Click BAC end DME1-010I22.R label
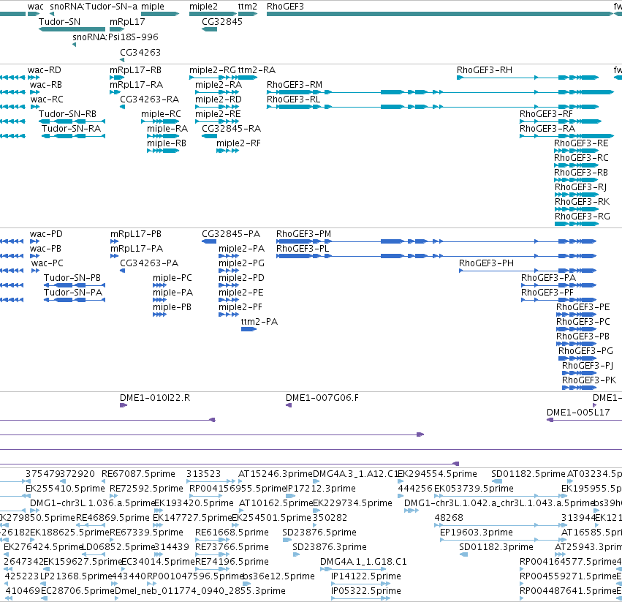Image resolution: width=622 pixels, height=602 pixels. [155, 398]
